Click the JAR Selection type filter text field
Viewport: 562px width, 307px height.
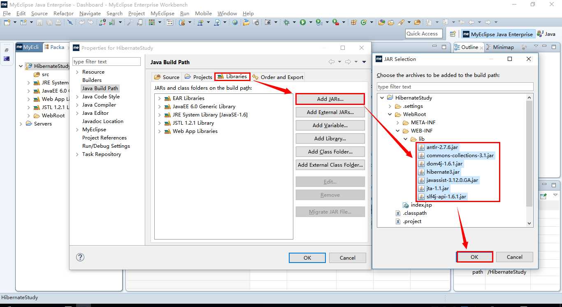pyautogui.click(x=455, y=87)
